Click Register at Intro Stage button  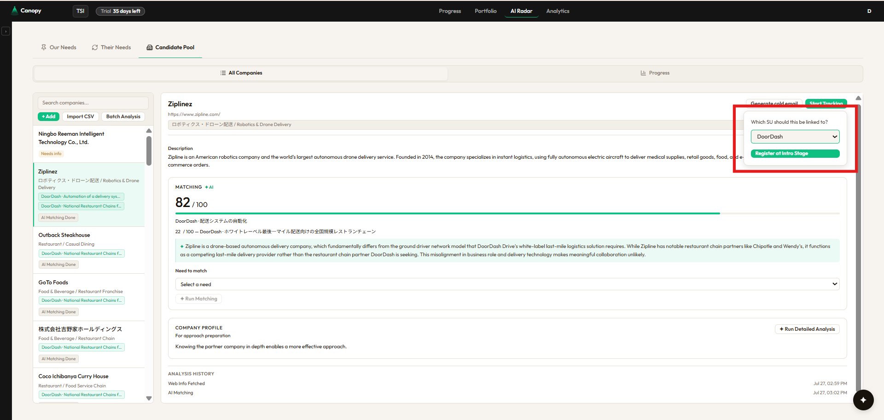pyautogui.click(x=795, y=154)
